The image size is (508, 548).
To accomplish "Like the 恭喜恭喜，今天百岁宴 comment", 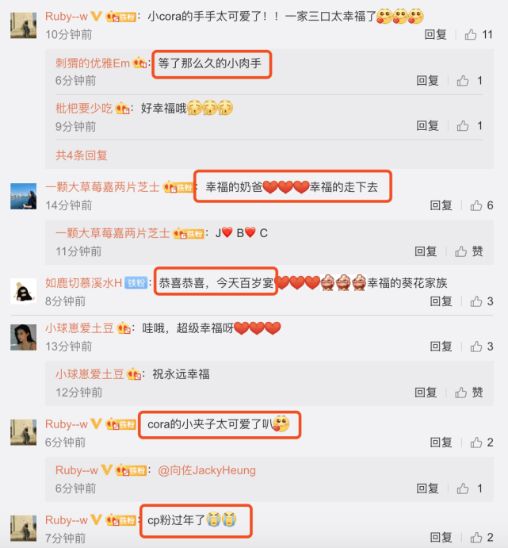I will point(476,301).
